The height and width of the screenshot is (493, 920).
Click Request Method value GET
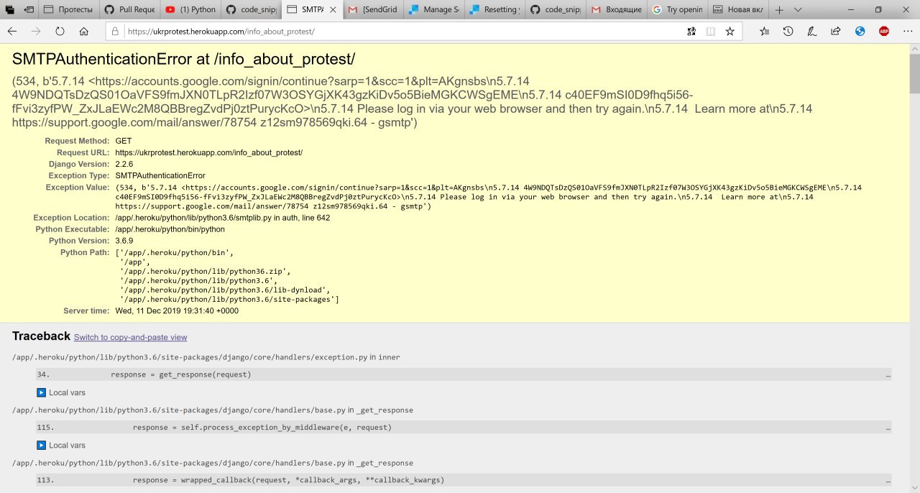pos(123,141)
